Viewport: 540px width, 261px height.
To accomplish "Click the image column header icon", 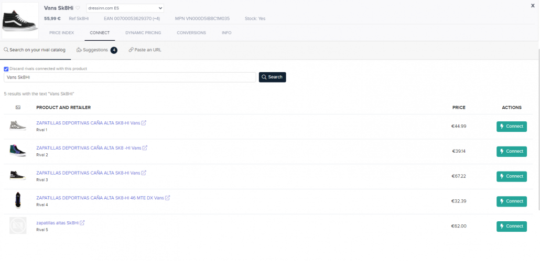I will (x=18, y=108).
